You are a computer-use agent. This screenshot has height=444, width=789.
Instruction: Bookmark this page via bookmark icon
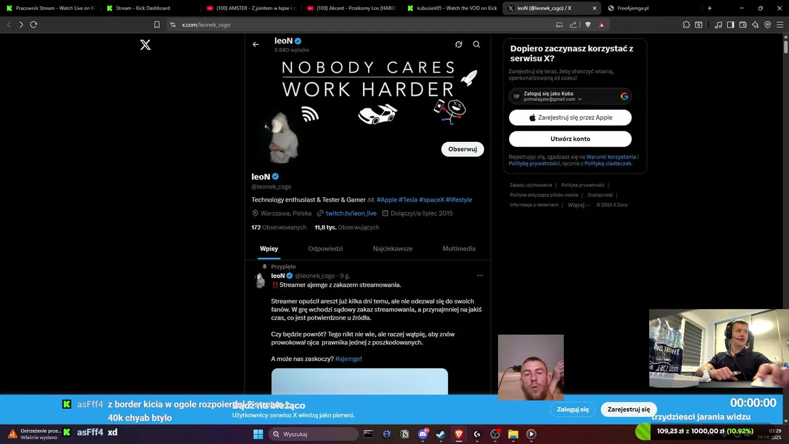coord(157,25)
